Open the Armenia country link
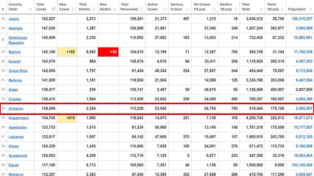The width and height of the screenshot is (314, 176). tap(16, 108)
